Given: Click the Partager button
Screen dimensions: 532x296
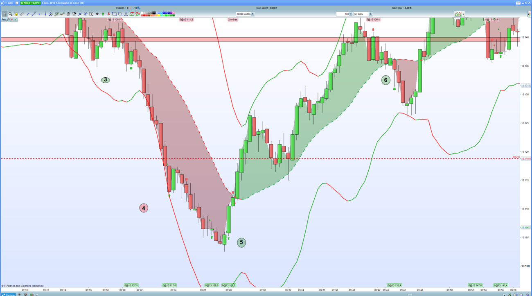Looking at the screenshot, I should pyautogui.click(x=8, y=294).
